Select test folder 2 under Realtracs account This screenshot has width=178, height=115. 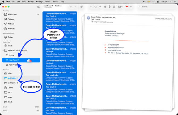(x=21, y=83)
